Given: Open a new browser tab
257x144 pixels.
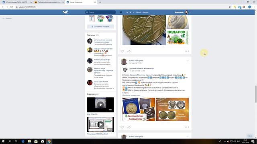Looking at the screenshot, I should tap(100, 2).
